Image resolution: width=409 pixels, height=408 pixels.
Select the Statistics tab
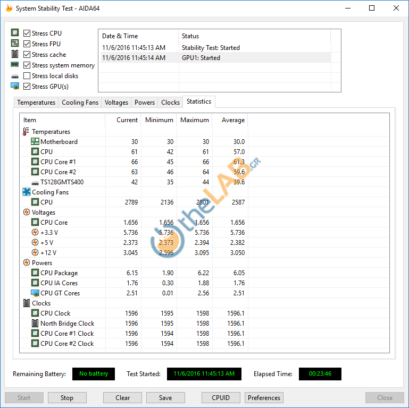click(x=199, y=101)
